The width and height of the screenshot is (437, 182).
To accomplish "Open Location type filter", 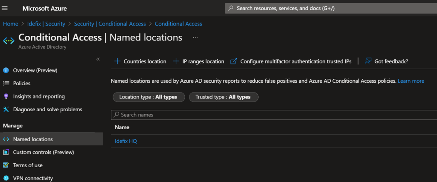I will (149, 97).
